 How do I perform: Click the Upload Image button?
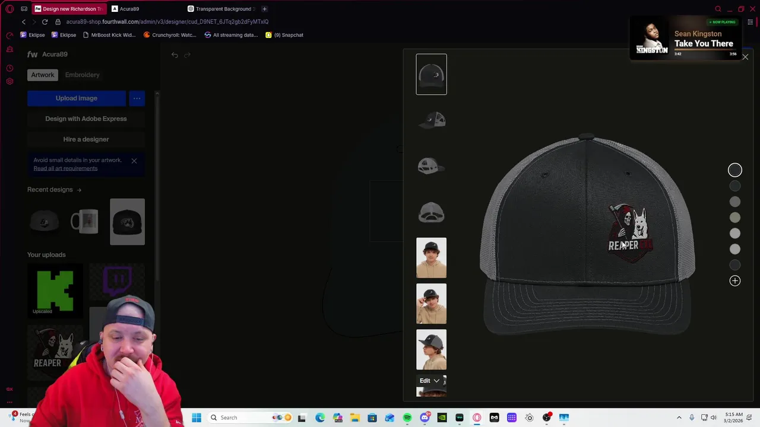point(77,98)
